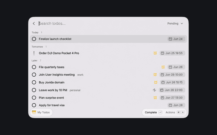Go back using the left chevron arrow
The width and height of the screenshot is (217, 135).
[34, 24]
